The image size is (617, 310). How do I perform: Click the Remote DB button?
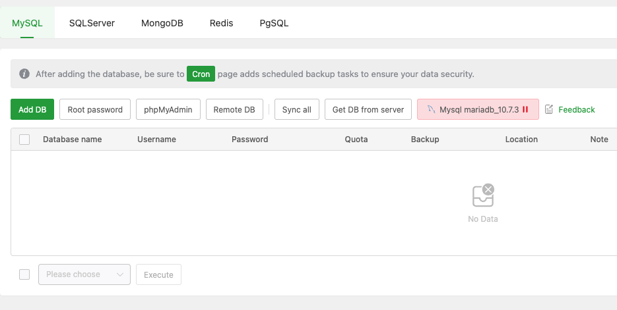click(x=234, y=109)
